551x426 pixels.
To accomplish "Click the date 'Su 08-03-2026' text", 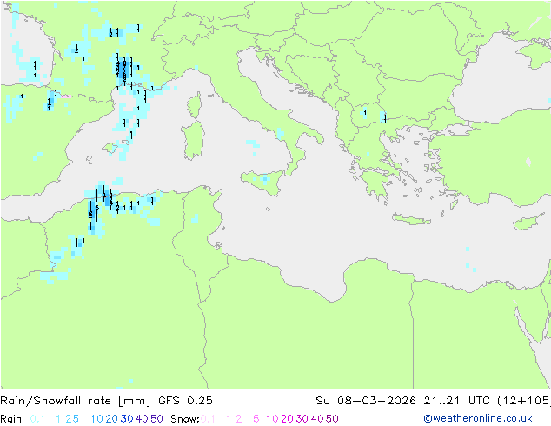I will [366, 401].
